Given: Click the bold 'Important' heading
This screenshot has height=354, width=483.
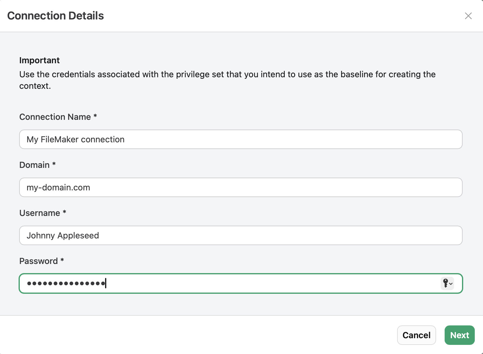Looking at the screenshot, I should [39, 60].
